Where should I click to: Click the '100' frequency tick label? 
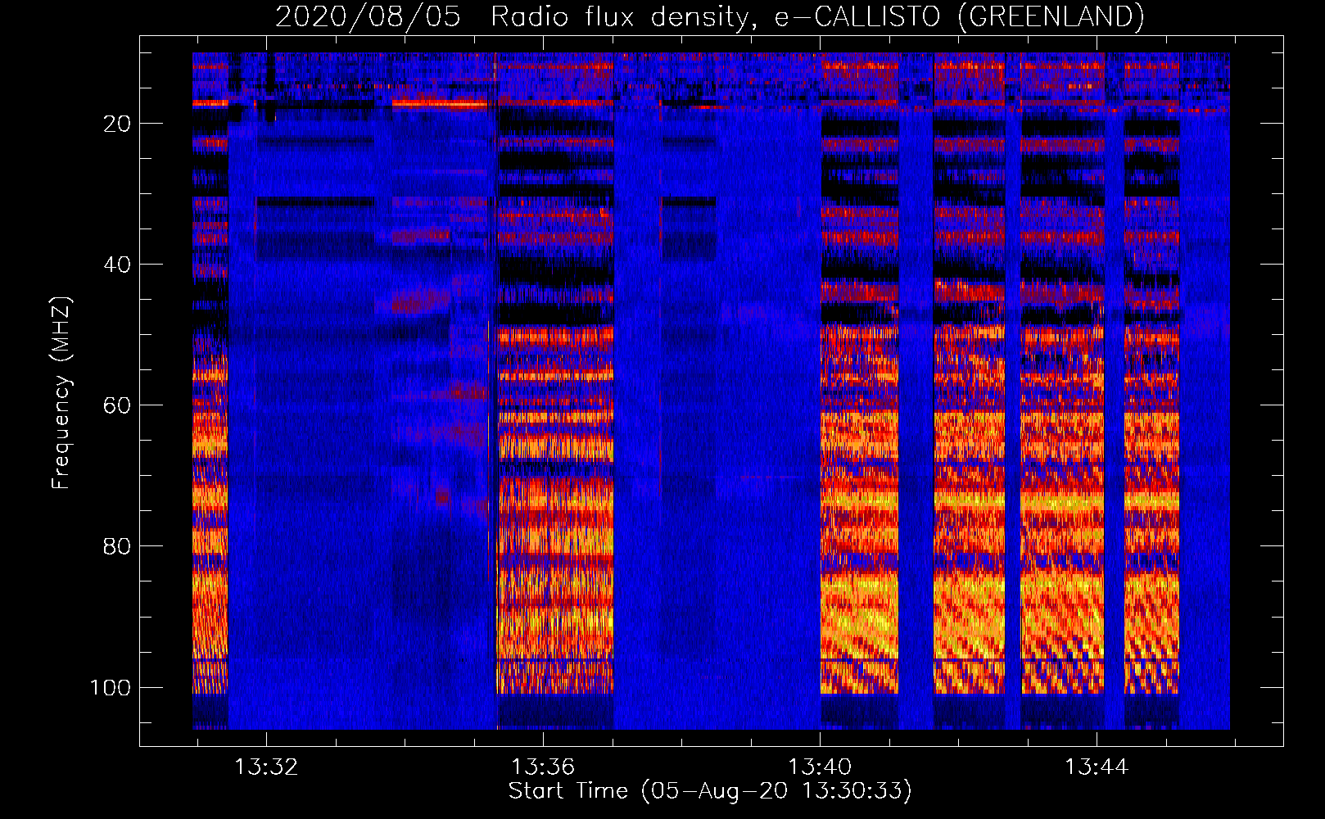tap(111, 687)
